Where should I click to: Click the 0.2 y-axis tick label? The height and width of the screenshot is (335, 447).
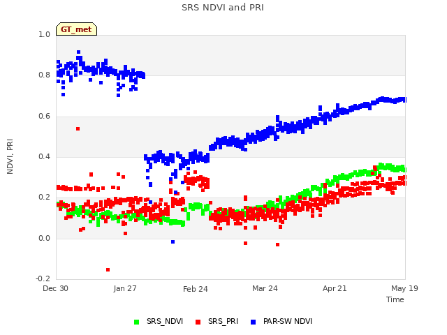pyautogui.click(x=44, y=197)
